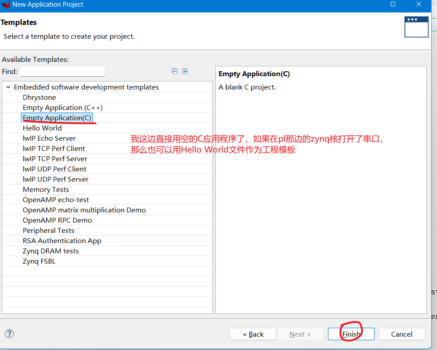Screen dimensions: 437x350
Task: Click the Finish button
Action: click(x=351, y=334)
